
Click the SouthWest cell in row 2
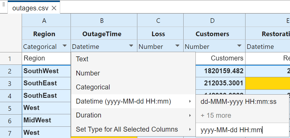(46, 71)
